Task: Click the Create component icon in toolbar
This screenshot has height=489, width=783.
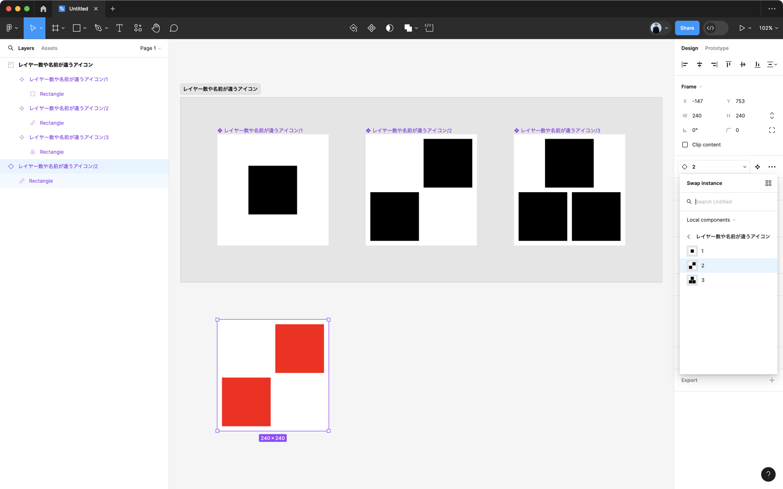Action: pyautogui.click(x=372, y=28)
